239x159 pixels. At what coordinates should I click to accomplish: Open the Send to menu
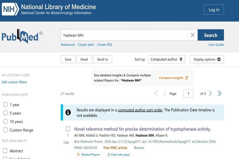[103, 59]
